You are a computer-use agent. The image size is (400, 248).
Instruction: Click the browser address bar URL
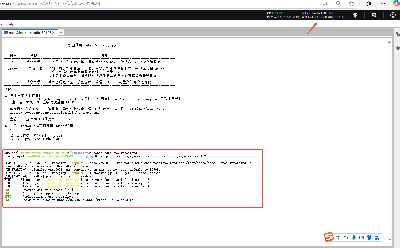point(50,3)
